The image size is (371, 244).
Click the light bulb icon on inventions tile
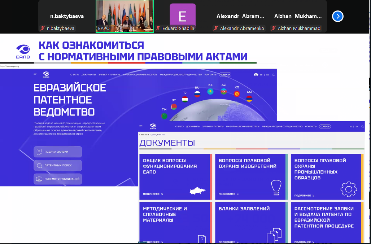(276, 188)
